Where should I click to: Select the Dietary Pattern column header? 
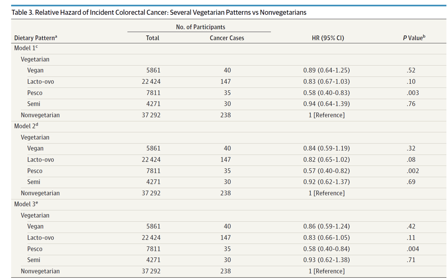36,38
